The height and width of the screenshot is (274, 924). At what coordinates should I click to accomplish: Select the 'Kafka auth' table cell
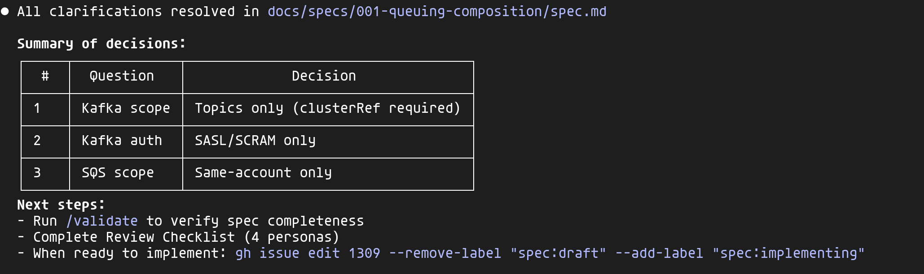click(x=122, y=141)
